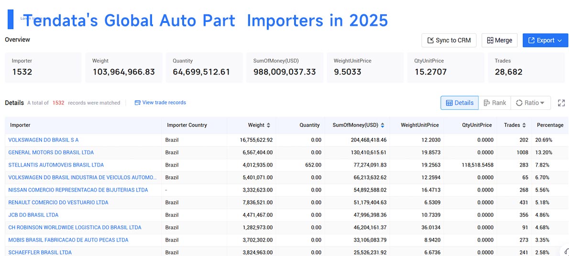
Task: Click the red 1532 matched records count
Action: point(58,103)
